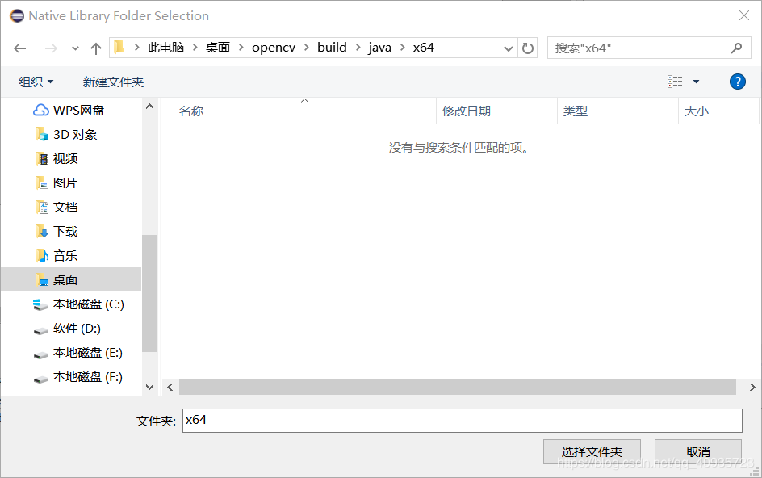Go up one folder level
The height and width of the screenshot is (478, 762).
click(x=95, y=48)
